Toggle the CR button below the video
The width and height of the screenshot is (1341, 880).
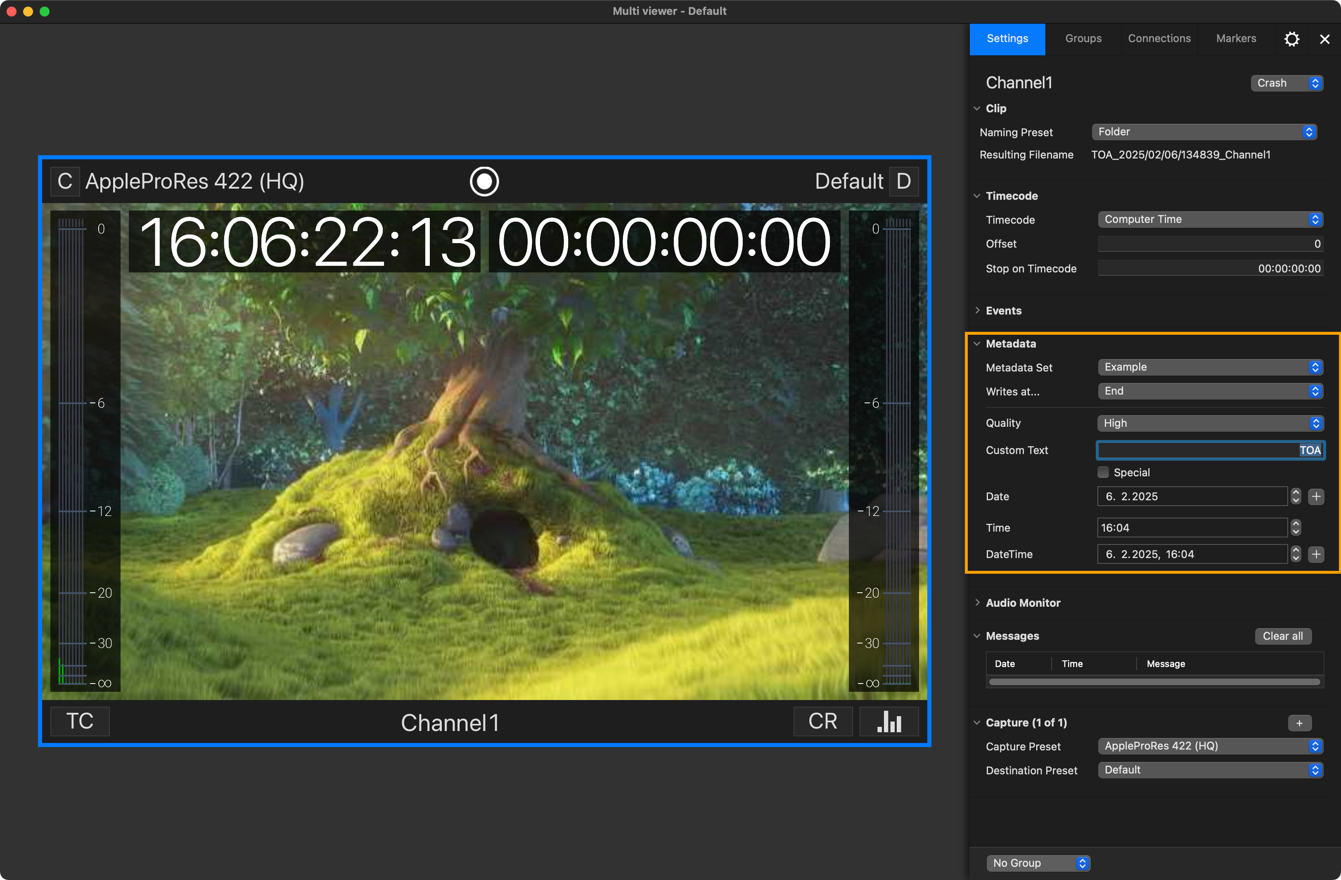(822, 721)
